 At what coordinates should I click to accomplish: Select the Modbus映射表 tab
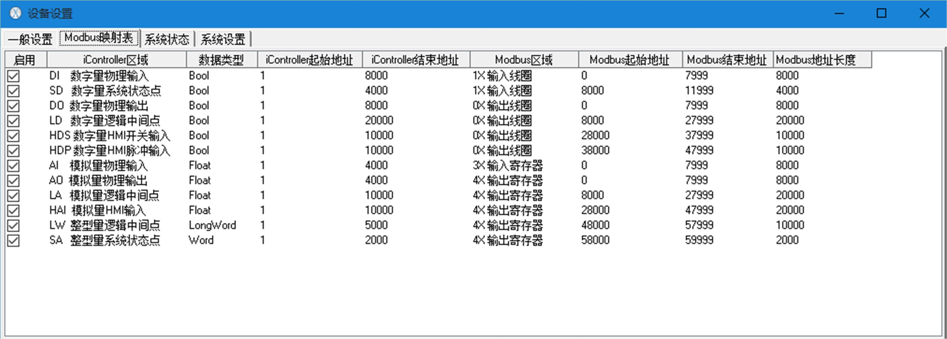pos(99,38)
